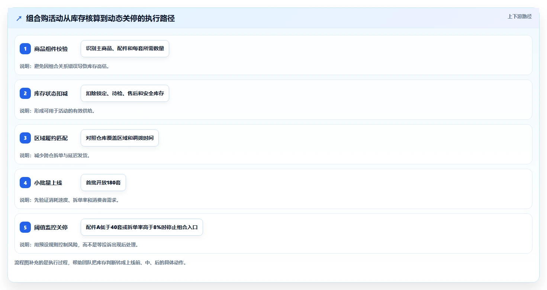The height and width of the screenshot is (290, 547).
Task: Click the 配件A低于40套 threshold chip
Action: pyautogui.click(x=142, y=227)
